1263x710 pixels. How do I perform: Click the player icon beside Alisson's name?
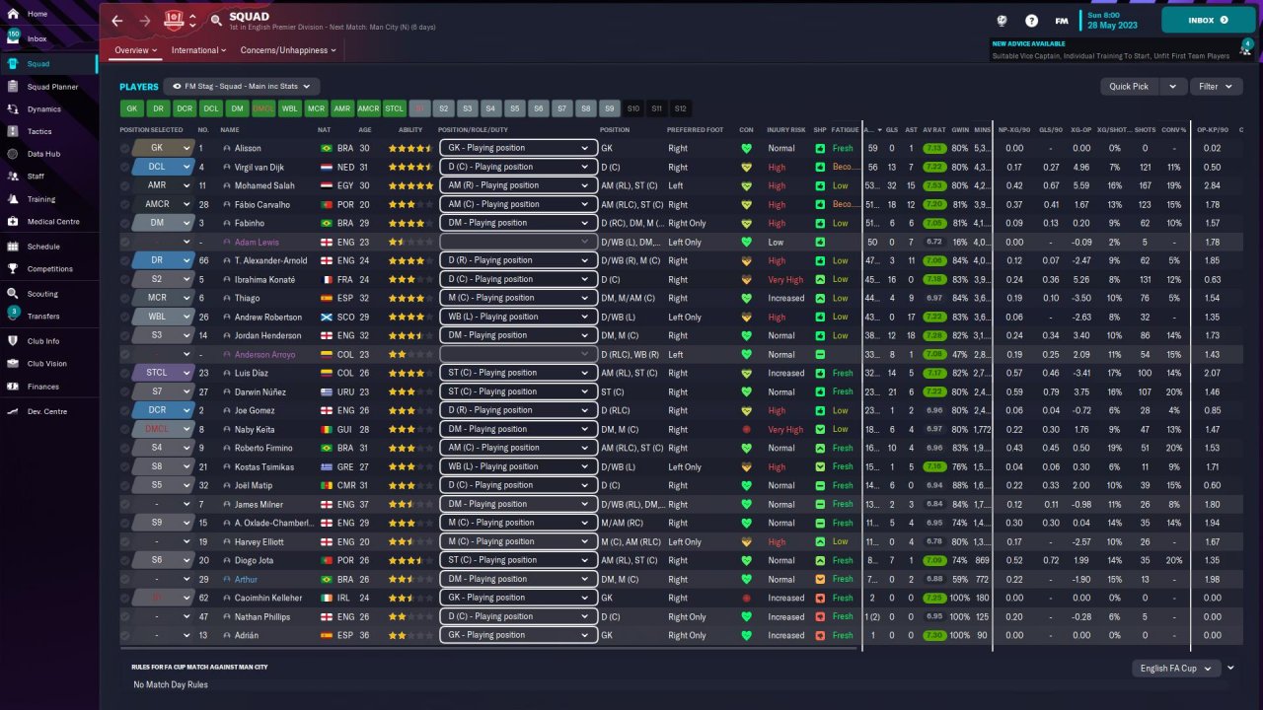[x=227, y=148]
